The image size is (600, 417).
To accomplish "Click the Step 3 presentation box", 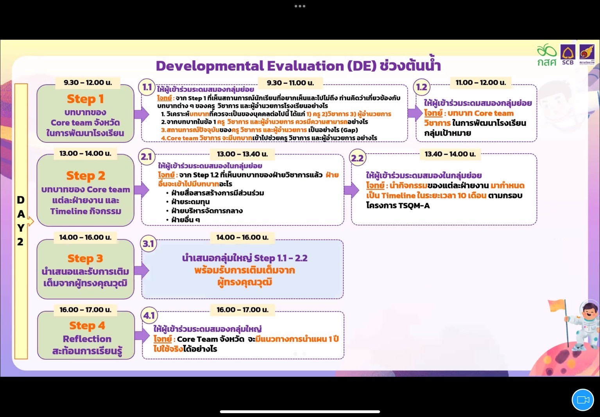I will 86,270.
